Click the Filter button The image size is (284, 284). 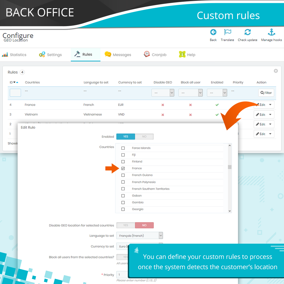pyautogui.click(x=266, y=93)
